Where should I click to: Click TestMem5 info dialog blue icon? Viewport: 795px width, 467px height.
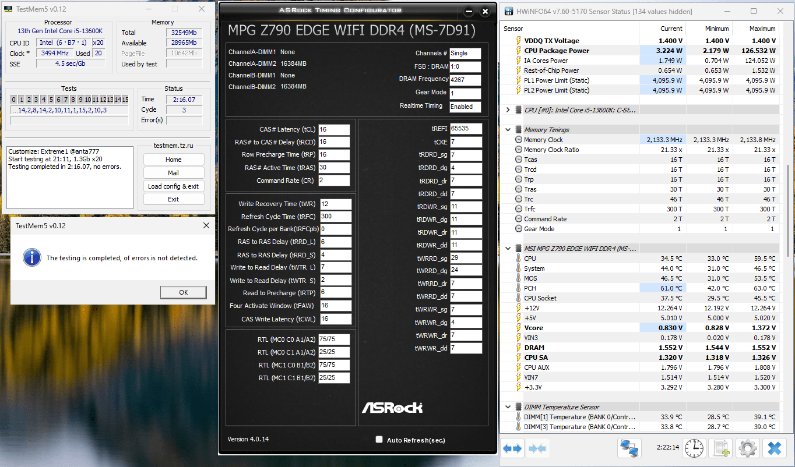[x=31, y=257]
